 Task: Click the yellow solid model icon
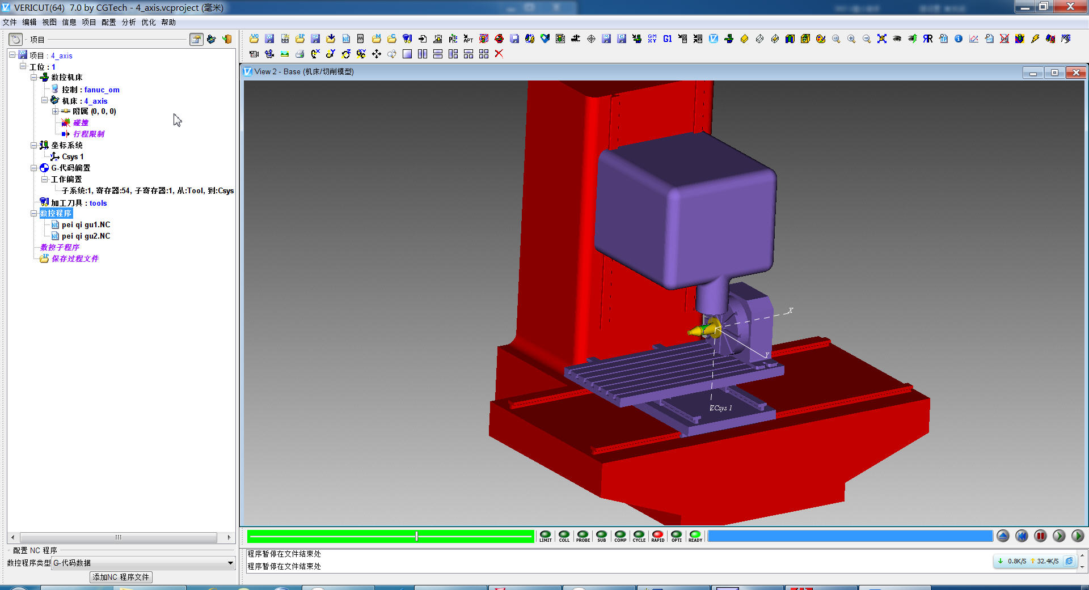pyautogui.click(x=744, y=39)
